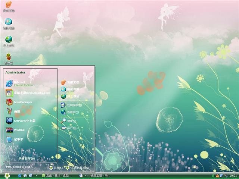The image size is (239, 179).
Task: Click the globe browser Quick Launch icon
Action: pos(25,176)
